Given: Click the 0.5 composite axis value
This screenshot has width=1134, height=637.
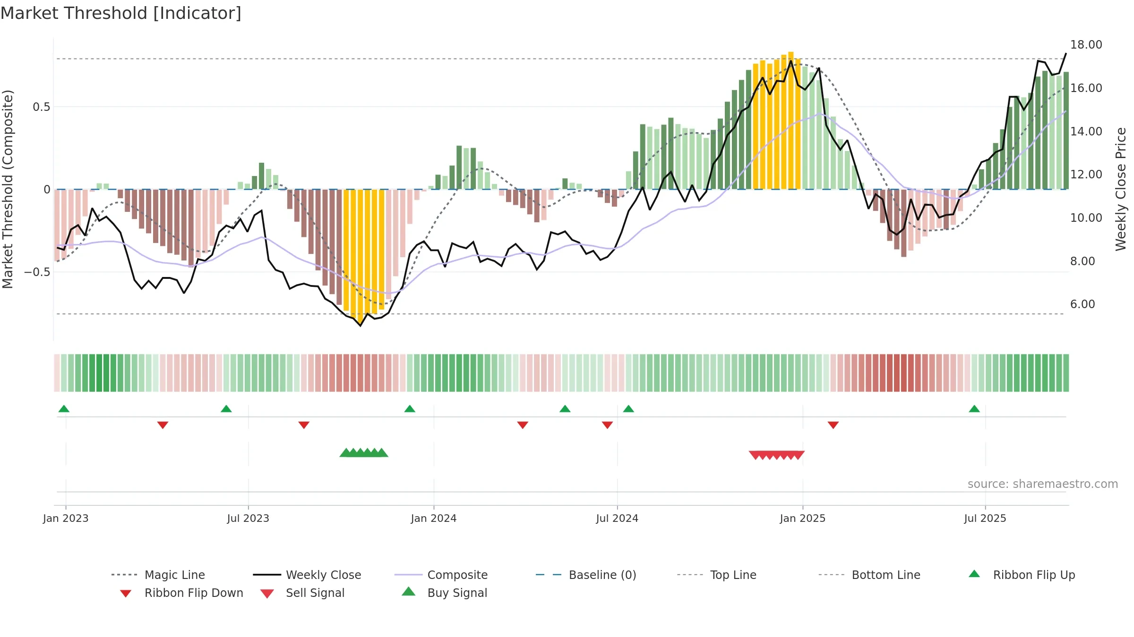Looking at the screenshot, I should pos(42,107).
